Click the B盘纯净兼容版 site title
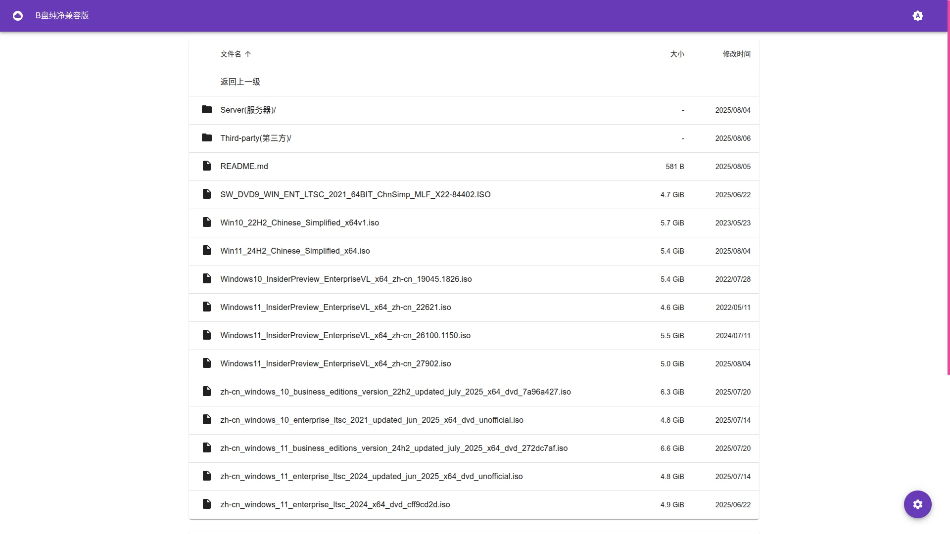This screenshot has width=950, height=534. pos(62,16)
